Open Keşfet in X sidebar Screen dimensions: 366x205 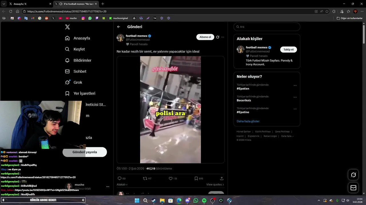coord(75,49)
